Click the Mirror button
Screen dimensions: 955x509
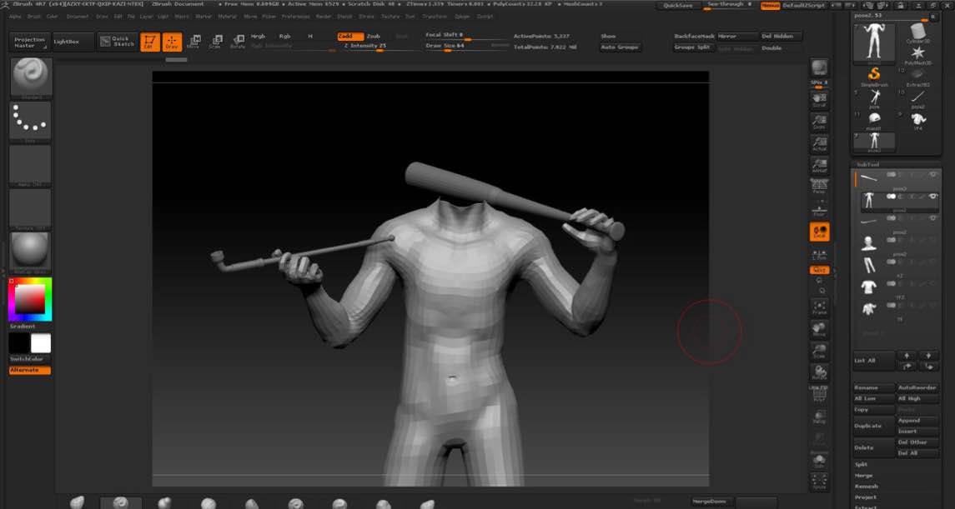click(x=737, y=37)
